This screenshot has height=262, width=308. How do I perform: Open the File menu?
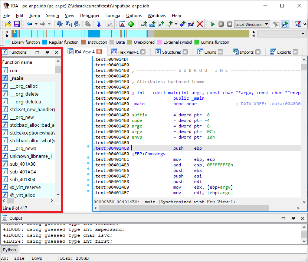(7, 16)
